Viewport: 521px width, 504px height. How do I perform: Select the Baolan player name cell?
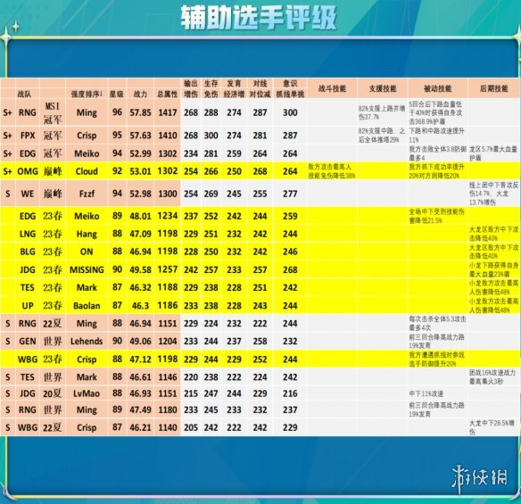point(87,306)
